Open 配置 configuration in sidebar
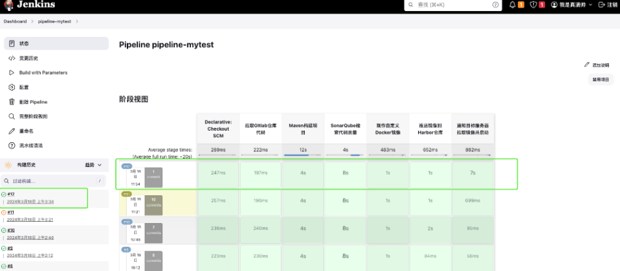Screen dimensions: 620x271 tap(56, 87)
